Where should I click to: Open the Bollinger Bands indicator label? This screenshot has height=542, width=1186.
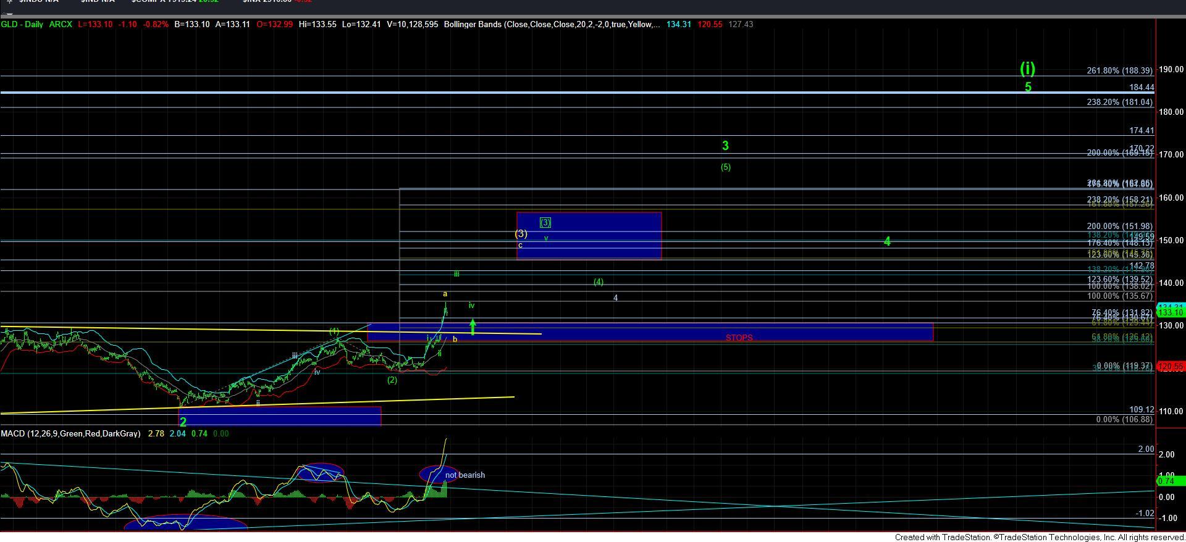[550, 25]
